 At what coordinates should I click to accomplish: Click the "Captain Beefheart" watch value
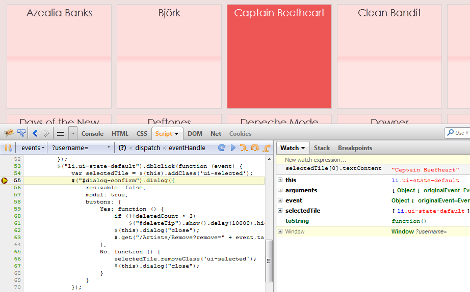click(x=425, y=169)
